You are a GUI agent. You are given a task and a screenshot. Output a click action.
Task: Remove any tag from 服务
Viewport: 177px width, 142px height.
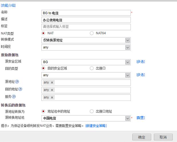(52, 97)
